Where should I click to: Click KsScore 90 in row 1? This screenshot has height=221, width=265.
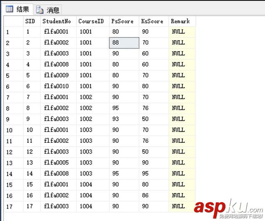point(154,32)
